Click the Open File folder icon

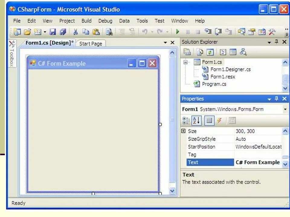(x=27, y=32)
